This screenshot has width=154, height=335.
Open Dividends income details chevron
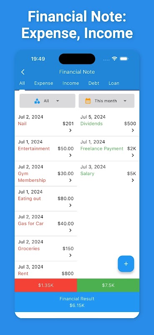133,130
